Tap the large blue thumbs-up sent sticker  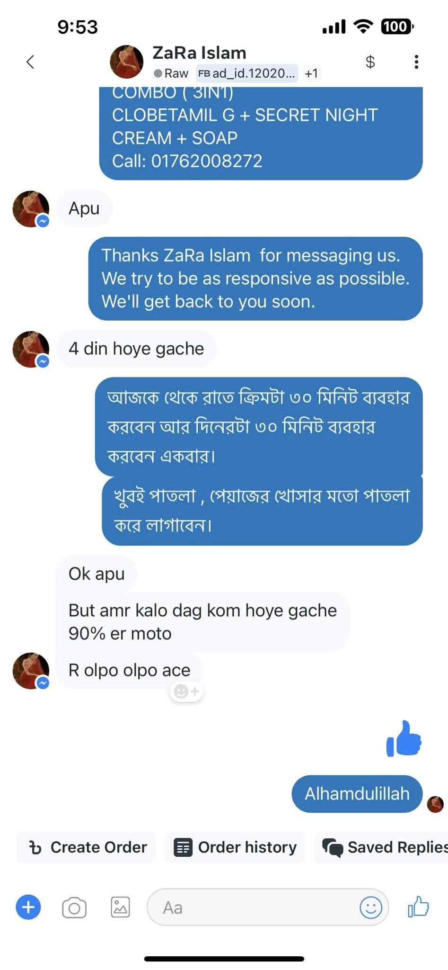[404, 739]
